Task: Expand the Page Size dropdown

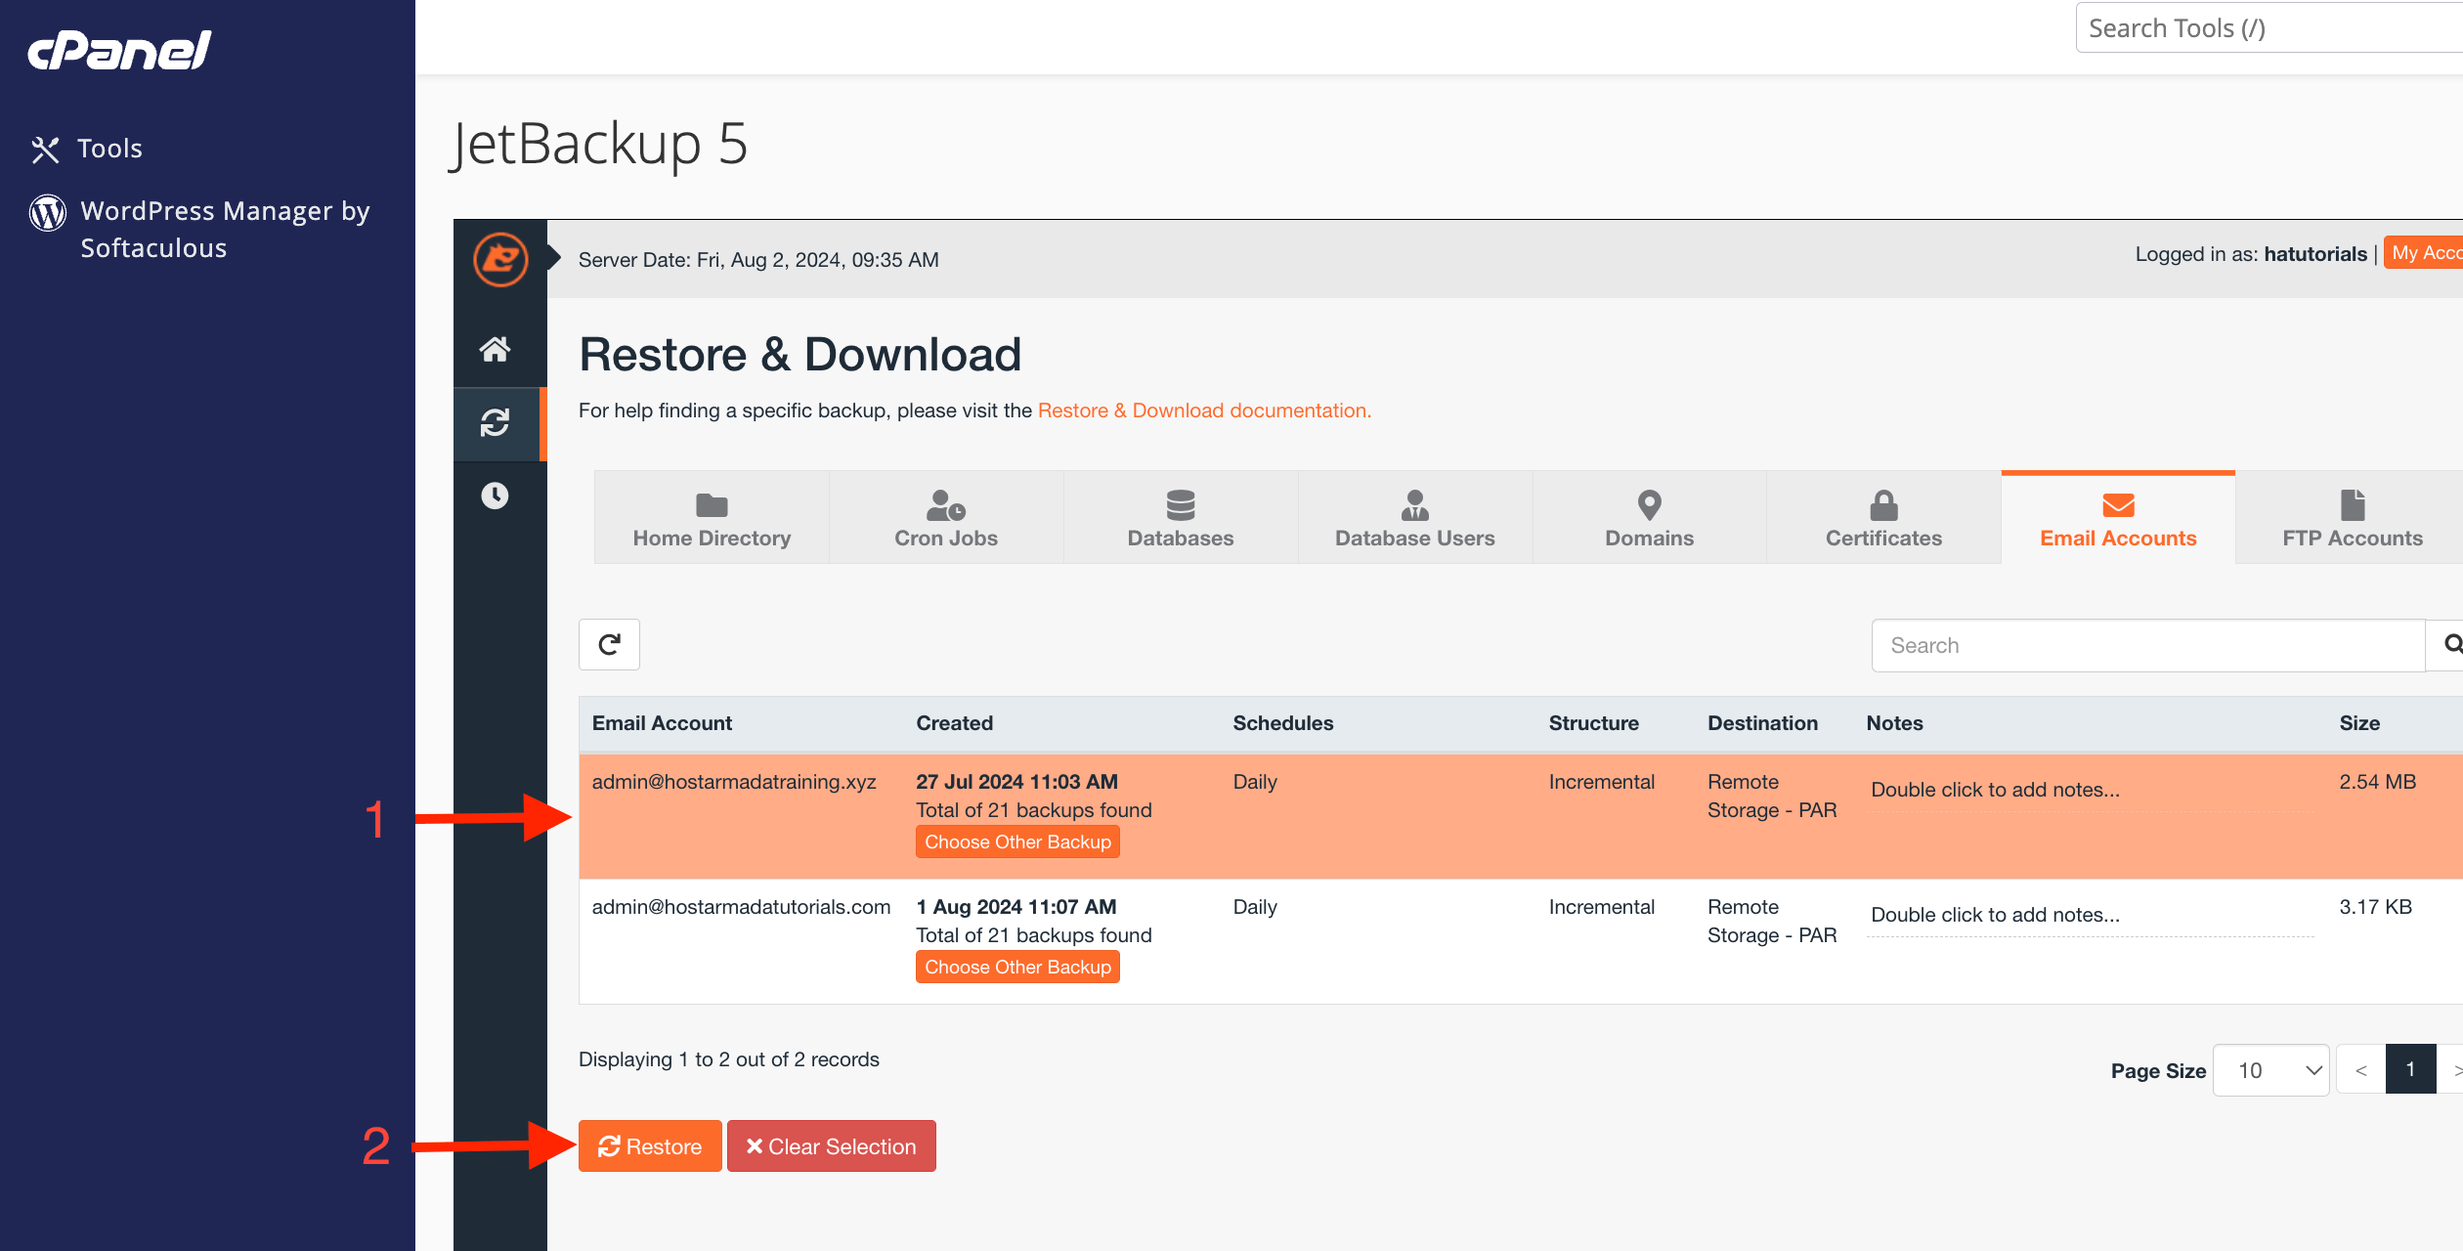Action: pyautogui.click(x=2270, y=1070)
